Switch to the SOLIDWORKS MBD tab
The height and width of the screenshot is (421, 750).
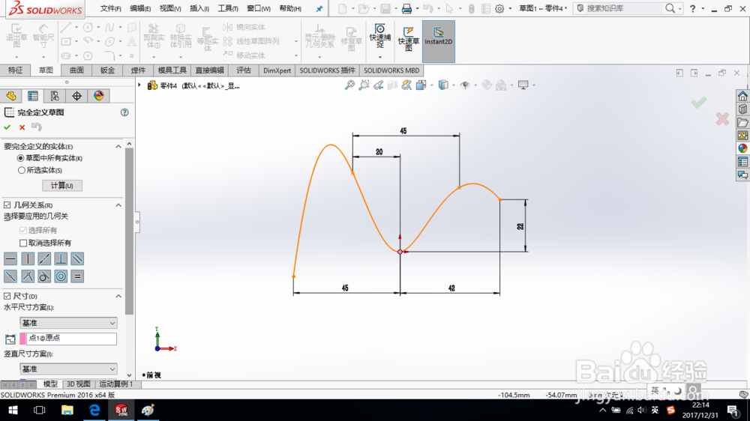point(391,70)
